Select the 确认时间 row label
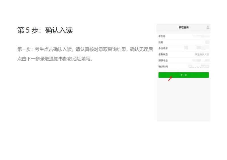The width and height of the screenshot is (227, 160). pos(163,66)
